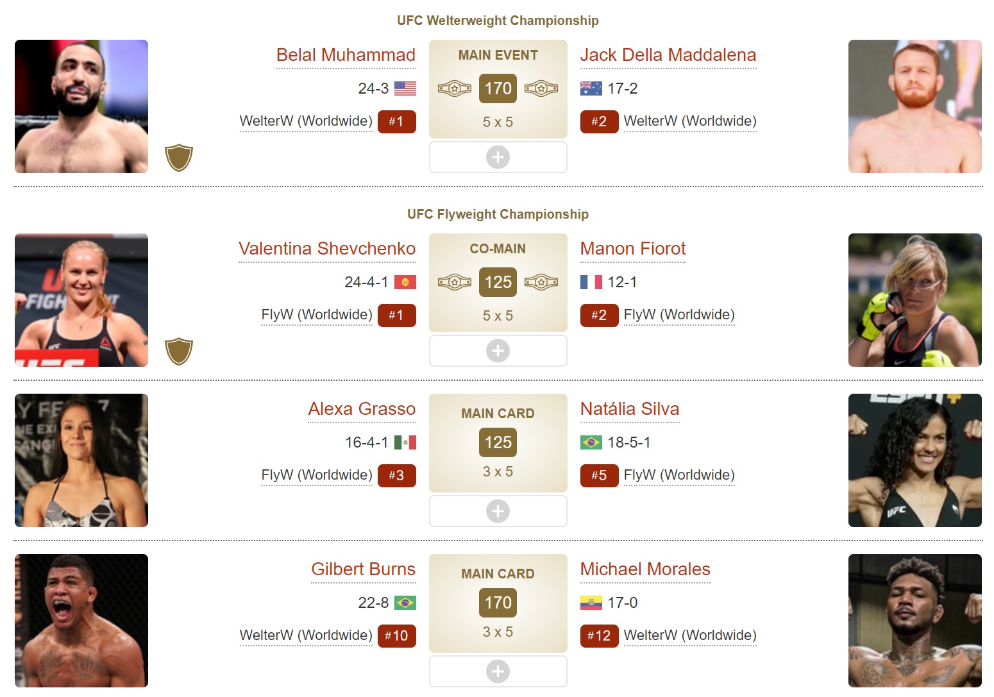Expand co-main Shevchenko vs Fiorot details
994x697 pixels.
click(x=498, y=351)
